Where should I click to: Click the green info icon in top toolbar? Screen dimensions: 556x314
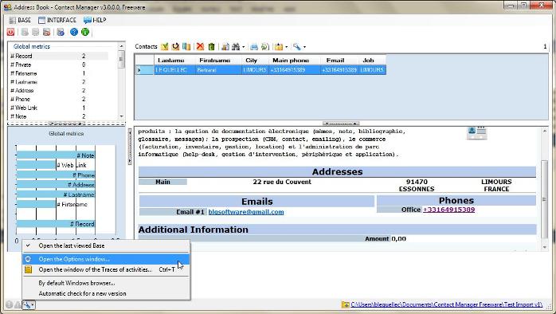click(x=85, y=33)
